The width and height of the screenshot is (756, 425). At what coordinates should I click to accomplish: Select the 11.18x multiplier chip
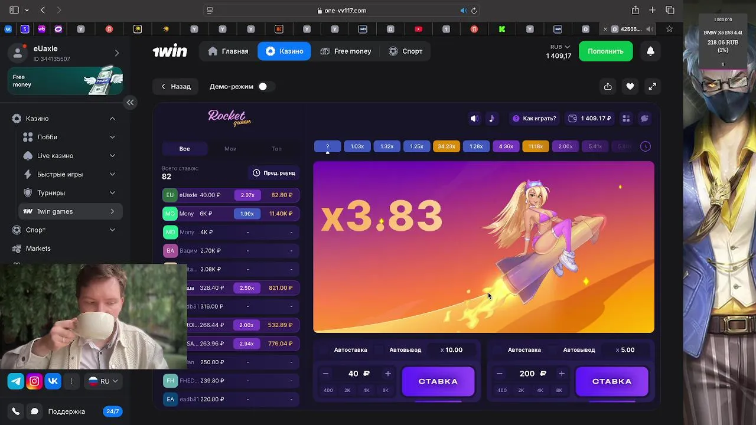536,146
